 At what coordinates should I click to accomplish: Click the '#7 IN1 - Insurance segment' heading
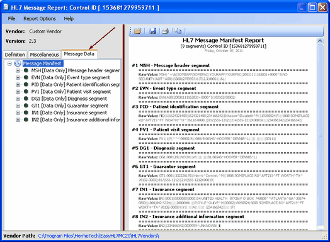pyautogui.click(x=163, y=189)
